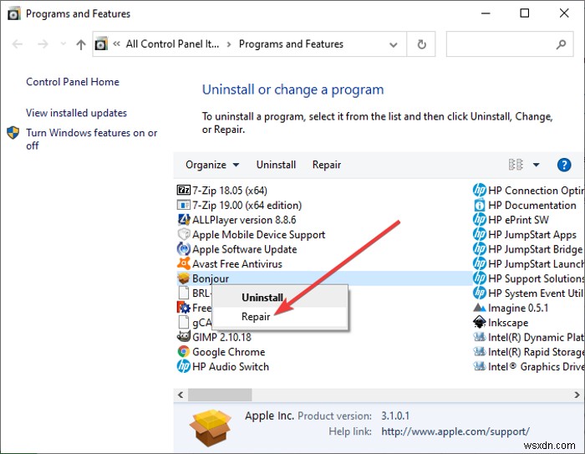The height and width of the screenshot is (454, 585).
Task: Click the horizontal scrollbar thumb
Action: (220, 395)
